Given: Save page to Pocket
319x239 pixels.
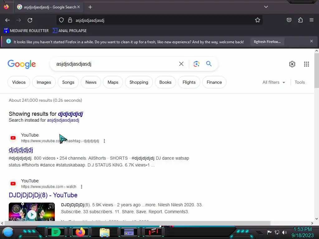Looking at the screenshot, I should [x=289, y=20].
